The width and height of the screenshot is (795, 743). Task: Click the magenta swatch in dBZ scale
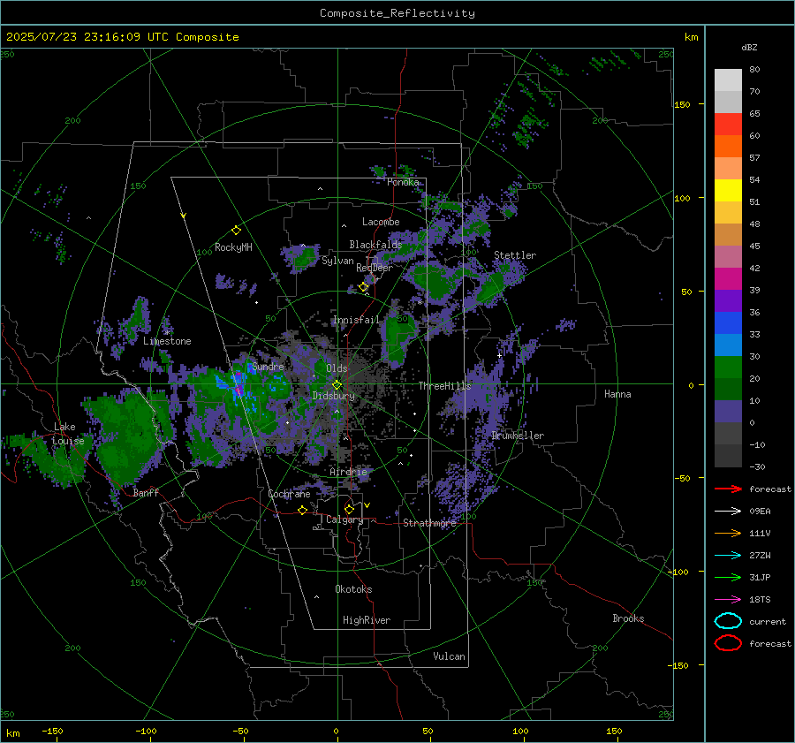(728, 279)
